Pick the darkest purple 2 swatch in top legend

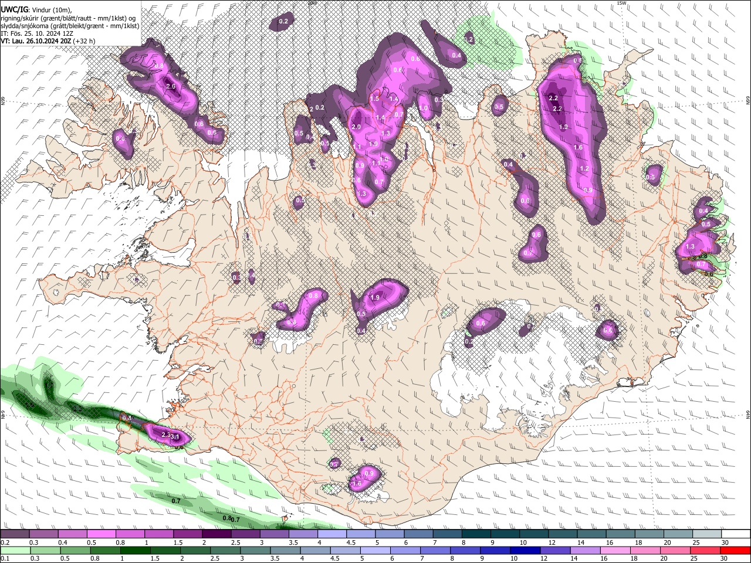pyautogui.click(x=216, y=534)
